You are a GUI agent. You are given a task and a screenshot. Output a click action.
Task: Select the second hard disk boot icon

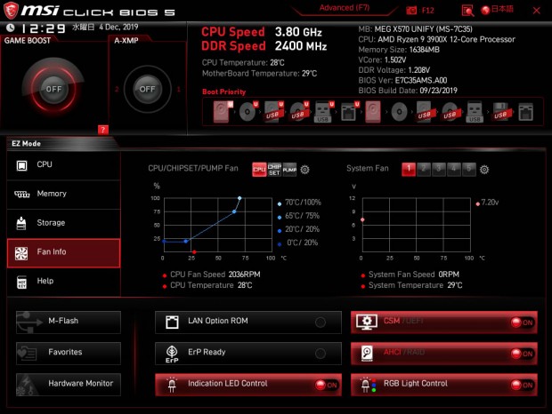pos(373,112)
